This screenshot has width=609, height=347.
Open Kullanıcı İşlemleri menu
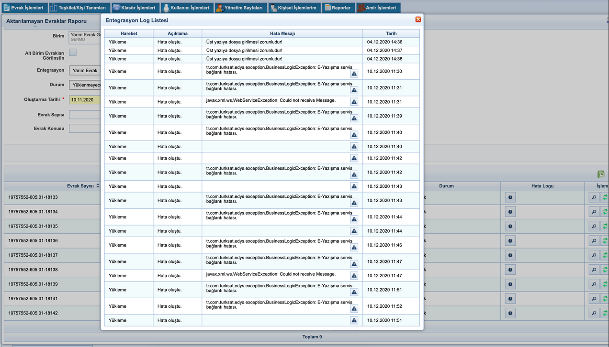tap(187, 8)
